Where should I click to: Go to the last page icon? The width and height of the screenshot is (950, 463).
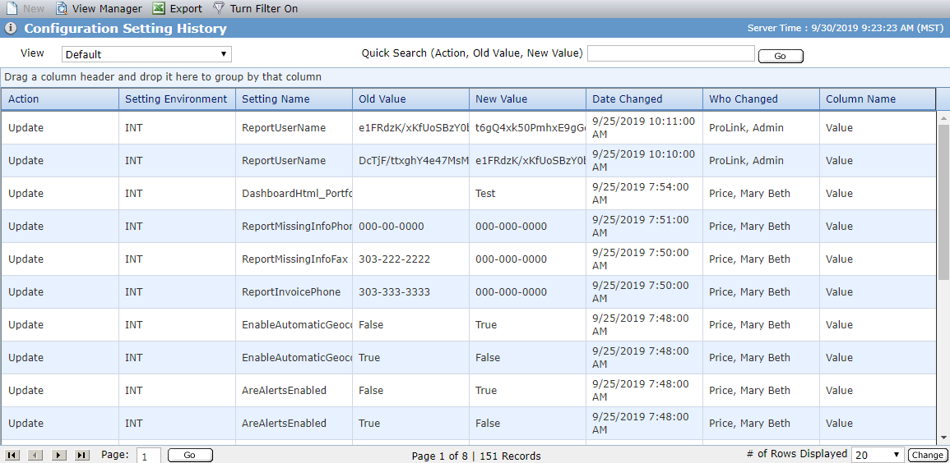tap(81, 455)
